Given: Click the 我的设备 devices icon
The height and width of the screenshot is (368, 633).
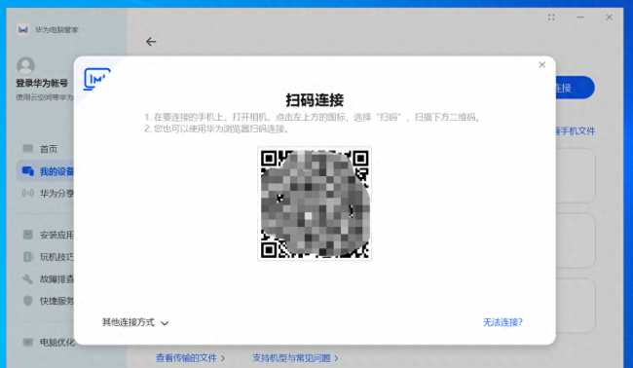Looking at the screenshot, I should (x=28, y=171).
